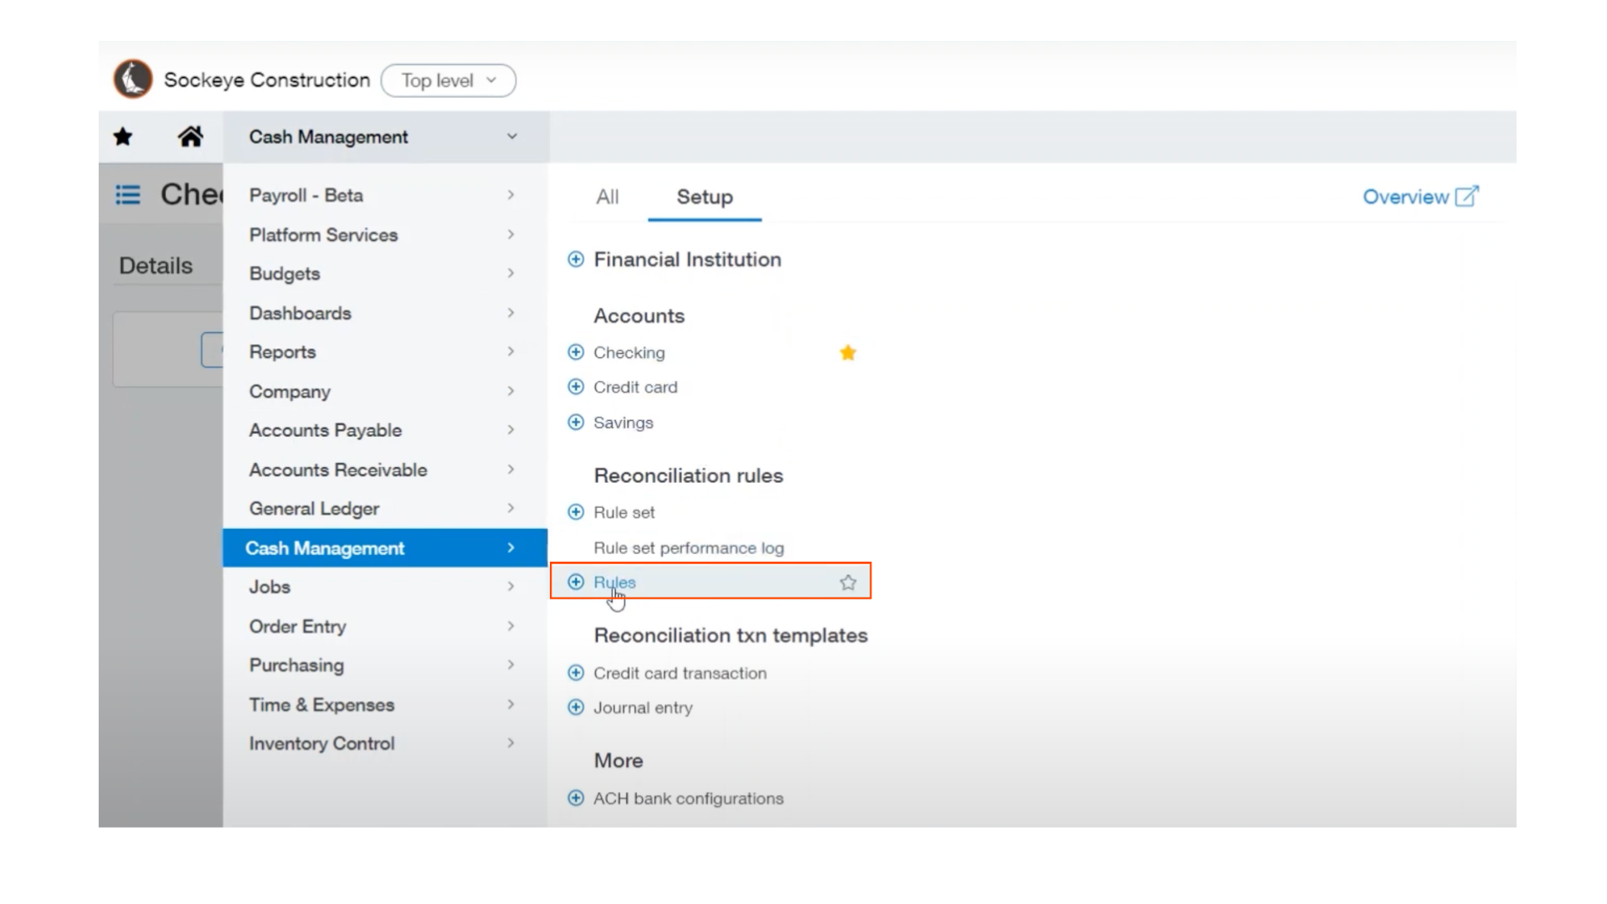The width and height of the screenshot is (1607, 904).
Task: Click the Checking account star icon
Action: pos(848,351)
